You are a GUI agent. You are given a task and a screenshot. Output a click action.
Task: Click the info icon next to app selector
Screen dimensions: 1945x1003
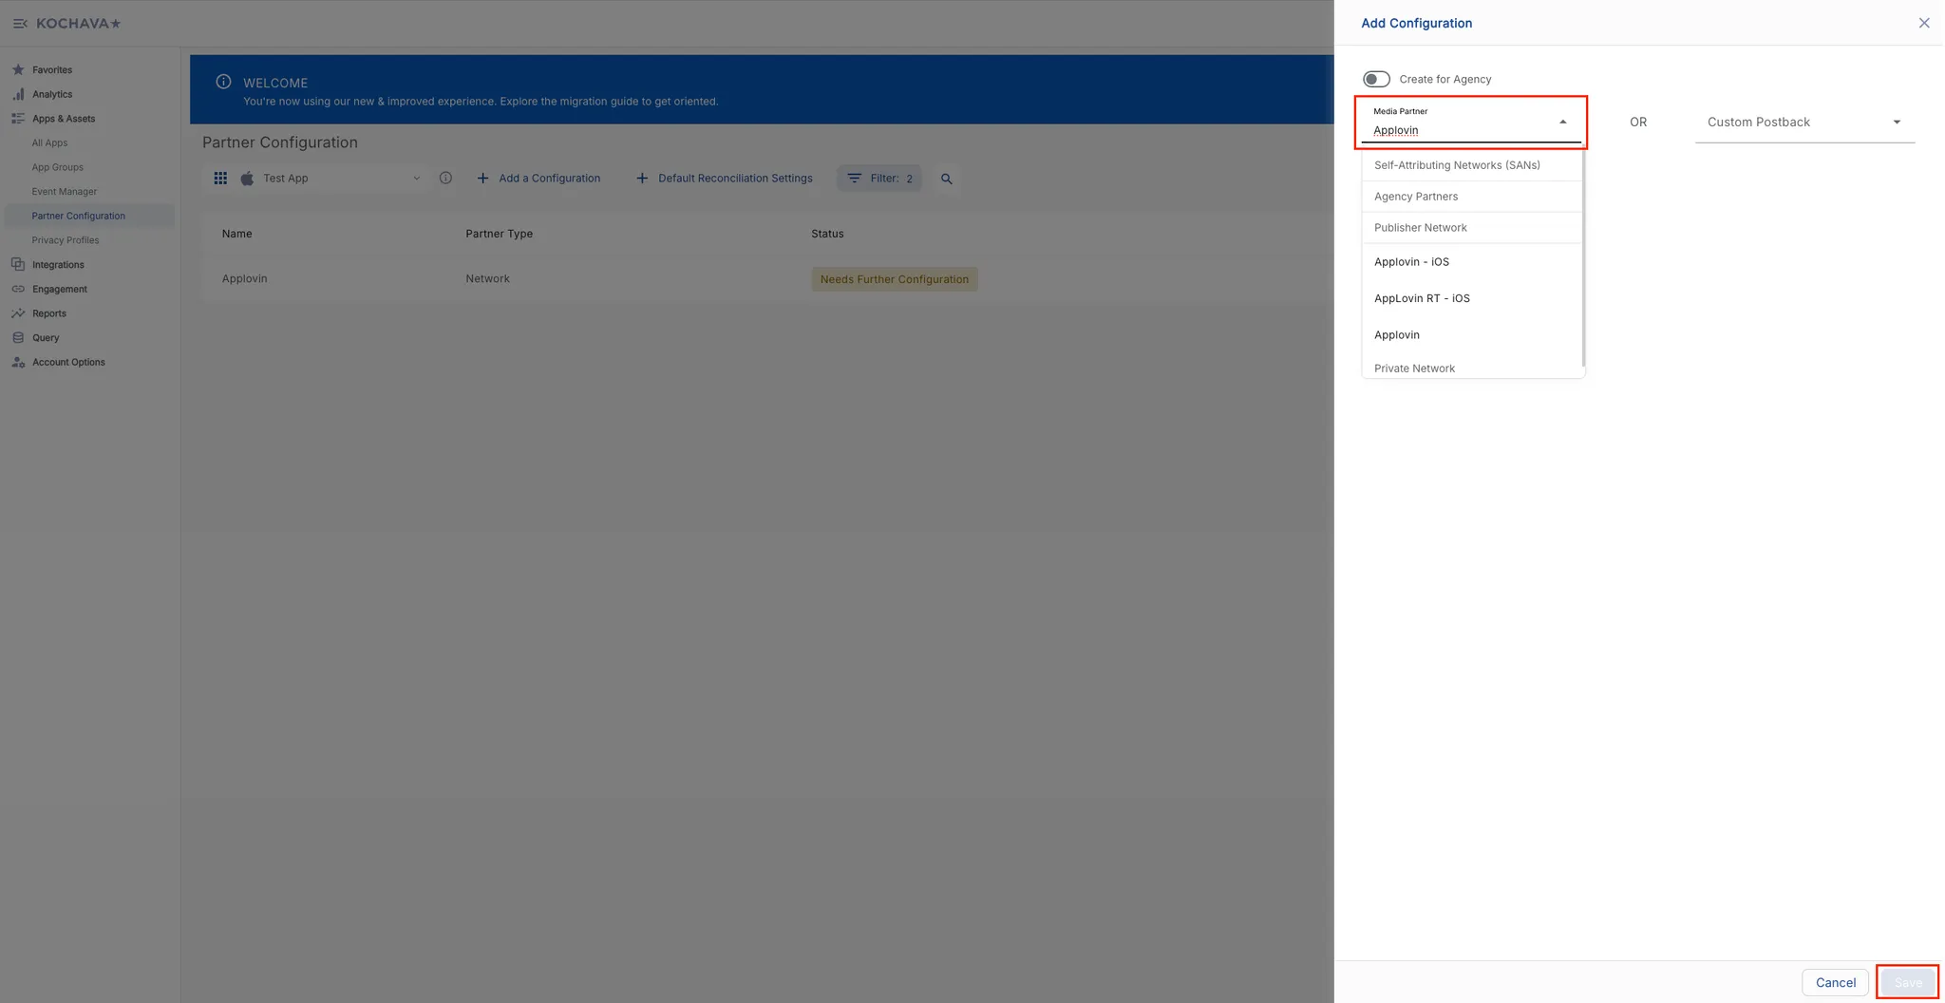(x=445, y=178)
